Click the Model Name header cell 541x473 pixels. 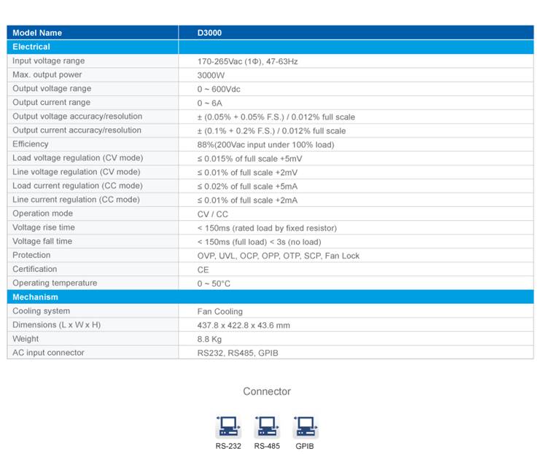[37, 33]
